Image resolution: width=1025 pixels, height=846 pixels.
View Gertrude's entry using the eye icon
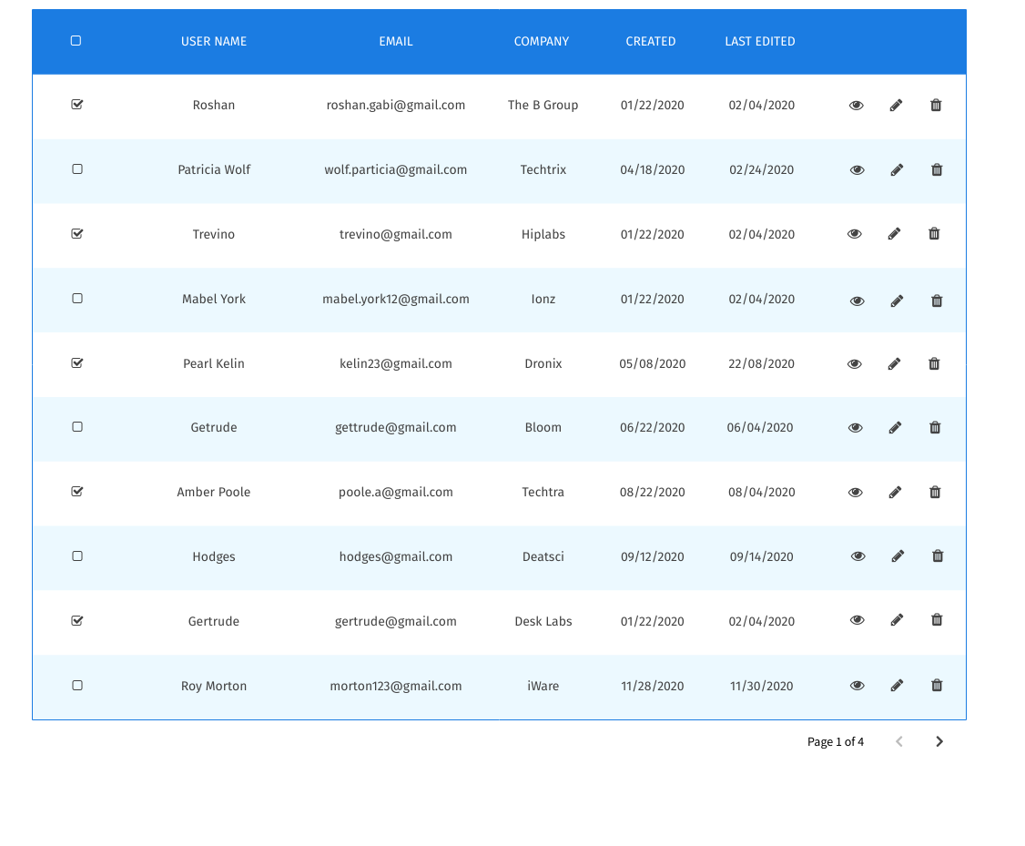point(857,620)
